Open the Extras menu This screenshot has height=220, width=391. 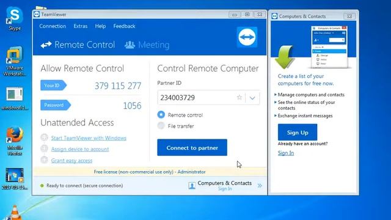(81, 26)
